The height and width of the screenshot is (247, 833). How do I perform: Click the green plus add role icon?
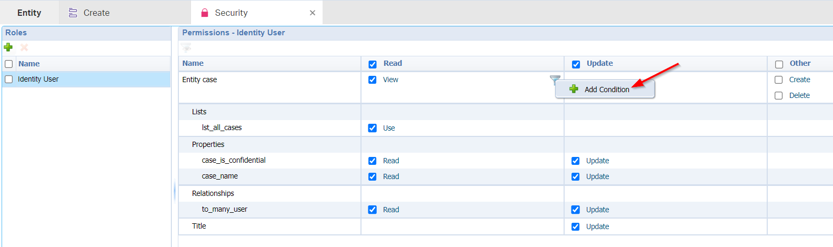tap(8, 47)
